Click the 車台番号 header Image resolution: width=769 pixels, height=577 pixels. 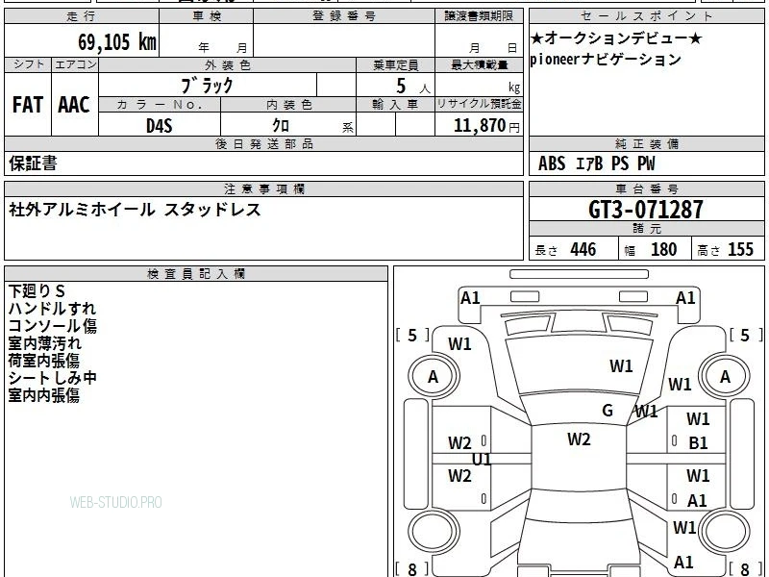coord(646,188)
